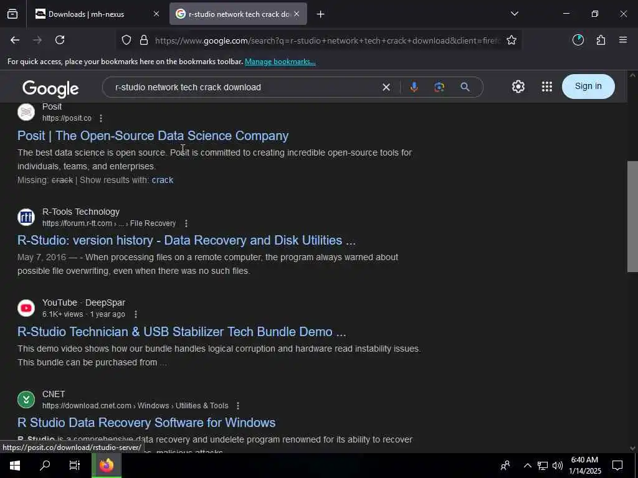Click Firefox icon on taskbar

click(x=107, y=466)
